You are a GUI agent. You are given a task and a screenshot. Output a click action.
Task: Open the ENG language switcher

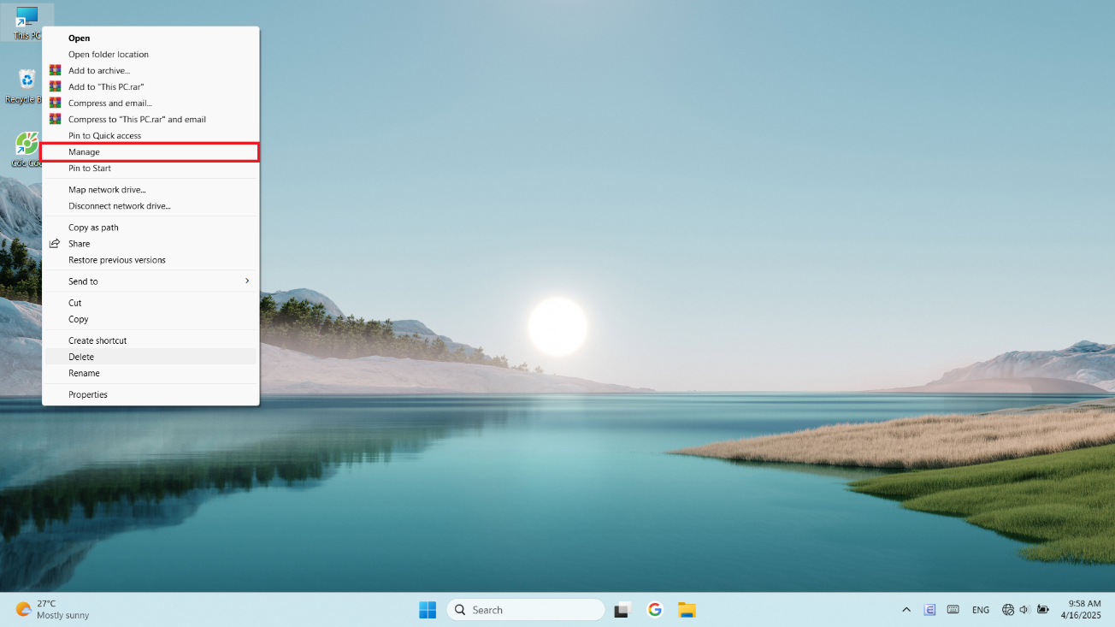point(981,610)
